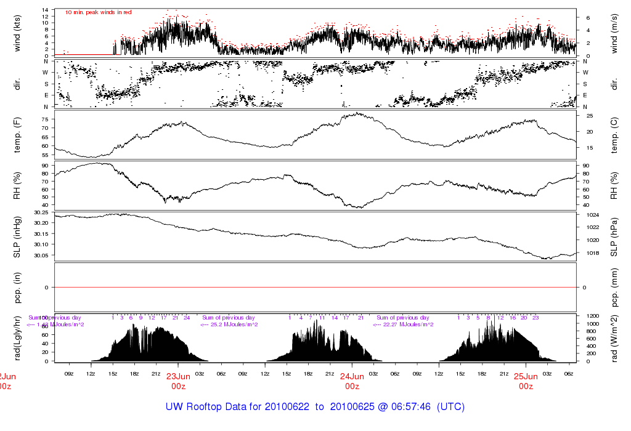Click the '24Jun 00z' date marker

click(x=352, y=381)
